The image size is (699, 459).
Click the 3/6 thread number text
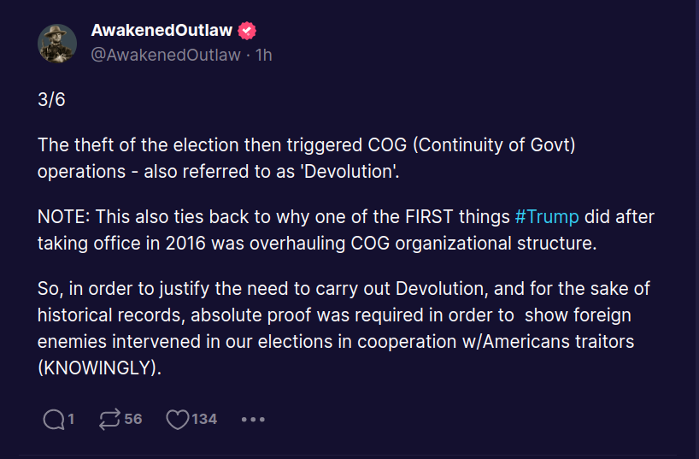(51, 99)
